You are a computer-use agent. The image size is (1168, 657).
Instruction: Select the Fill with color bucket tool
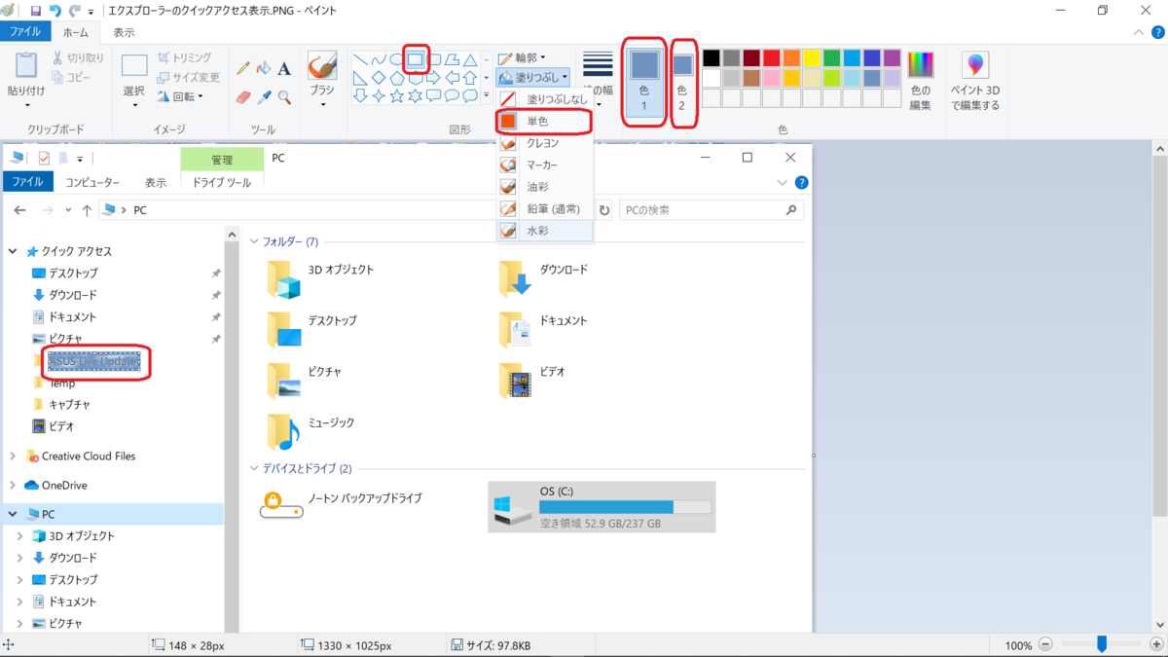point(263,68)
